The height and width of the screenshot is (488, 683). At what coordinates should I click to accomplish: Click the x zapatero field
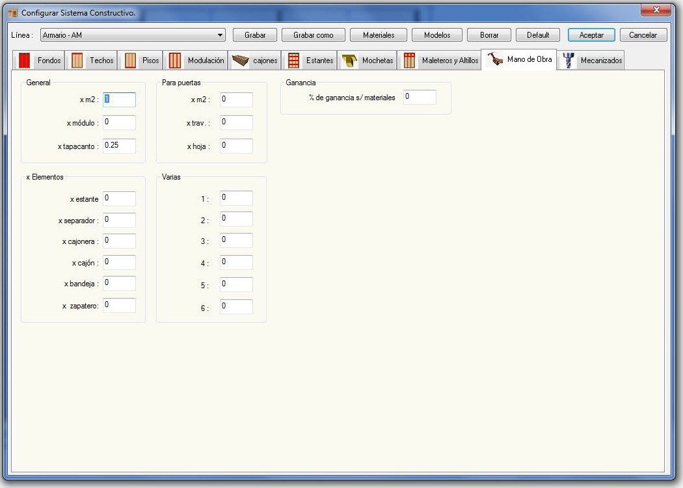[119, 305]
